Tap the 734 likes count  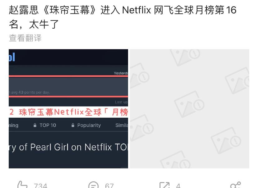click(x=41, y=186)
